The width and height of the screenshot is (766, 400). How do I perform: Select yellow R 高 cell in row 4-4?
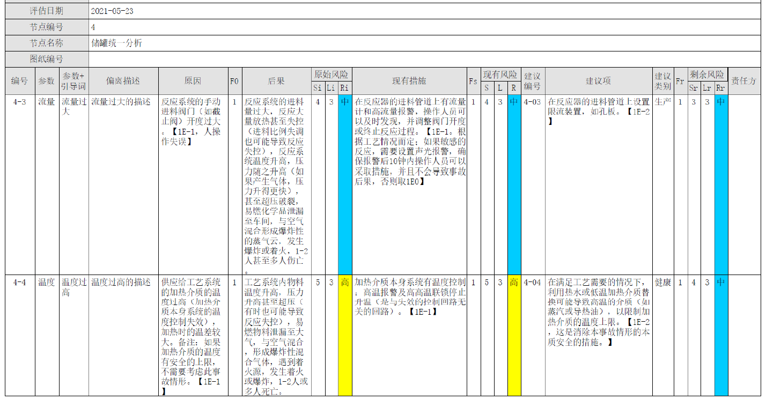[514, 336]
